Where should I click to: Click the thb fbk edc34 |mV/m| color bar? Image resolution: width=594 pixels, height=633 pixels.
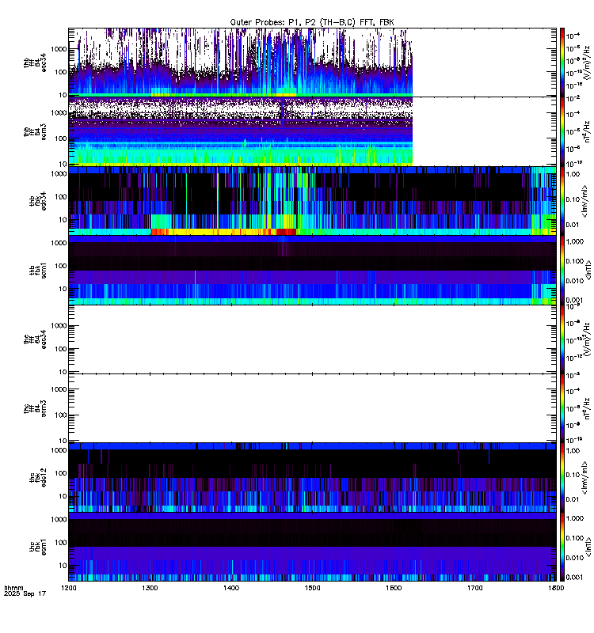(562, 201)
